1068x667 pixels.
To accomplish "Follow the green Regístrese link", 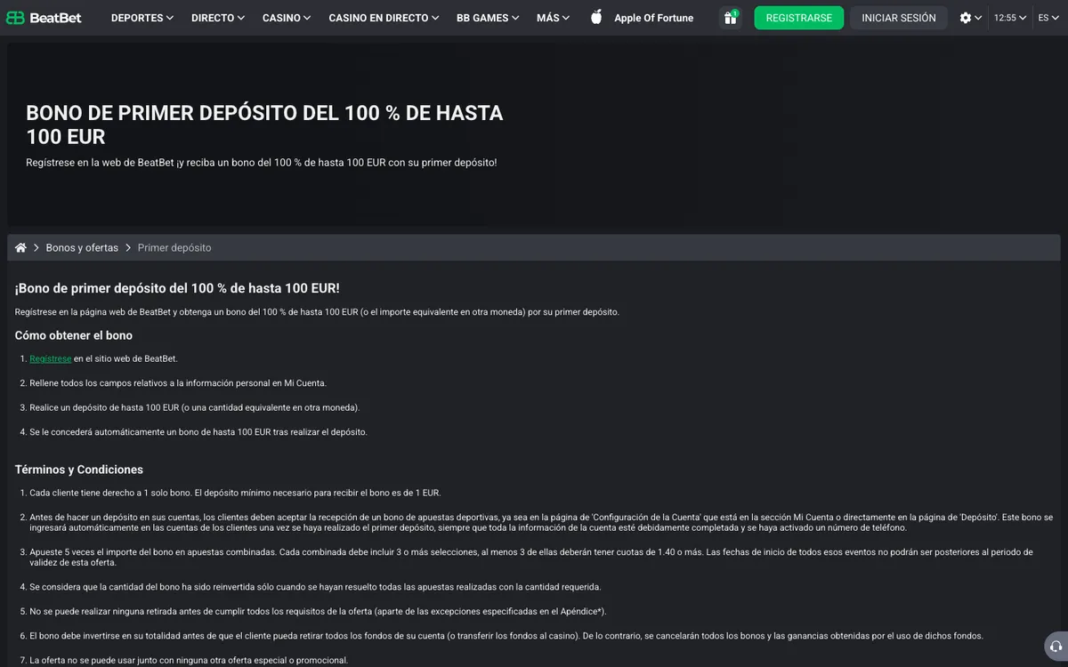I will 50,358.
